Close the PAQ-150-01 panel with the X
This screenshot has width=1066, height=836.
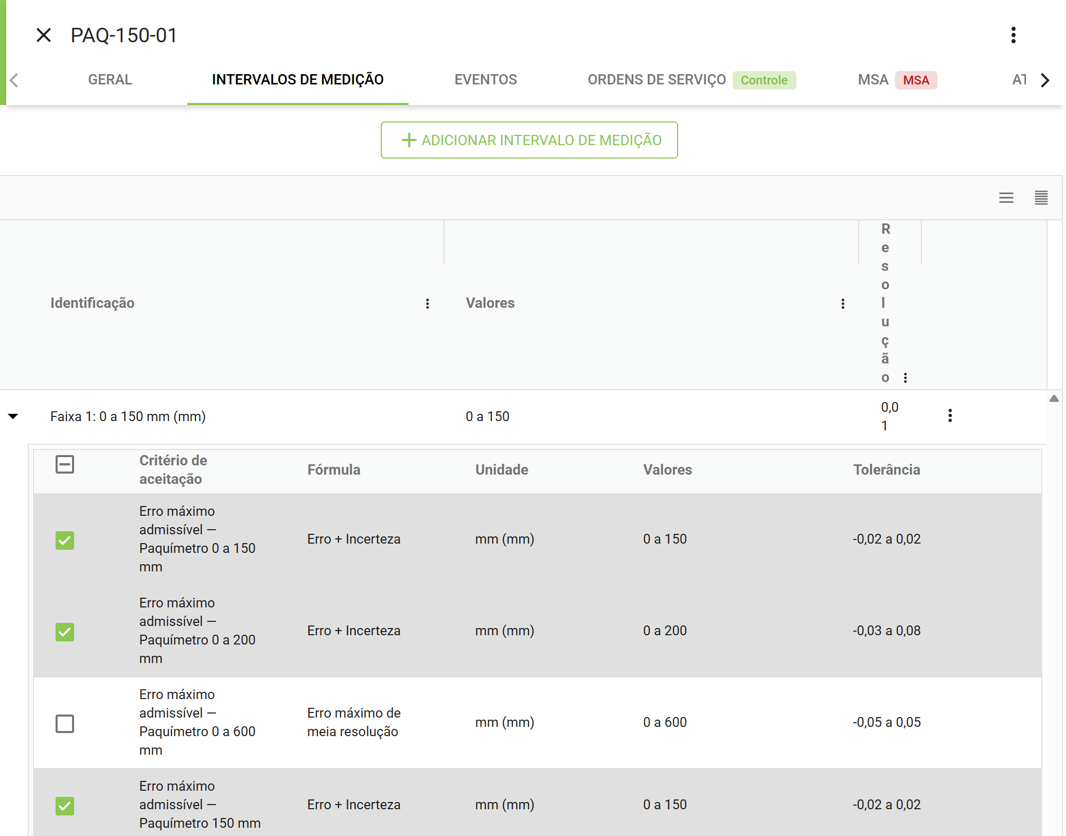(x=44, y=35)
